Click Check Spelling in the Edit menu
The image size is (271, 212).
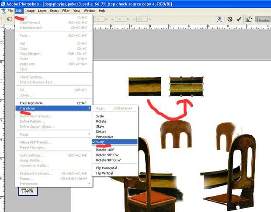tap(53, 77)
